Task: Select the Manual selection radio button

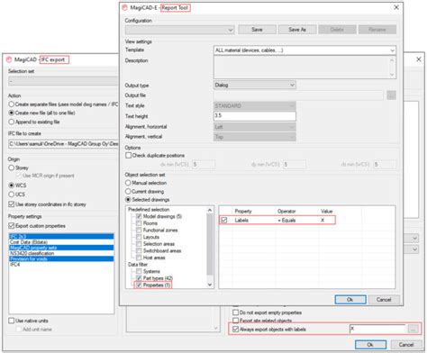Action: (x=128, y=183)
